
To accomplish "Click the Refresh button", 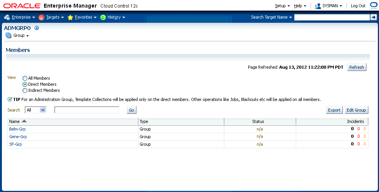I will click(x=357, y=67).
